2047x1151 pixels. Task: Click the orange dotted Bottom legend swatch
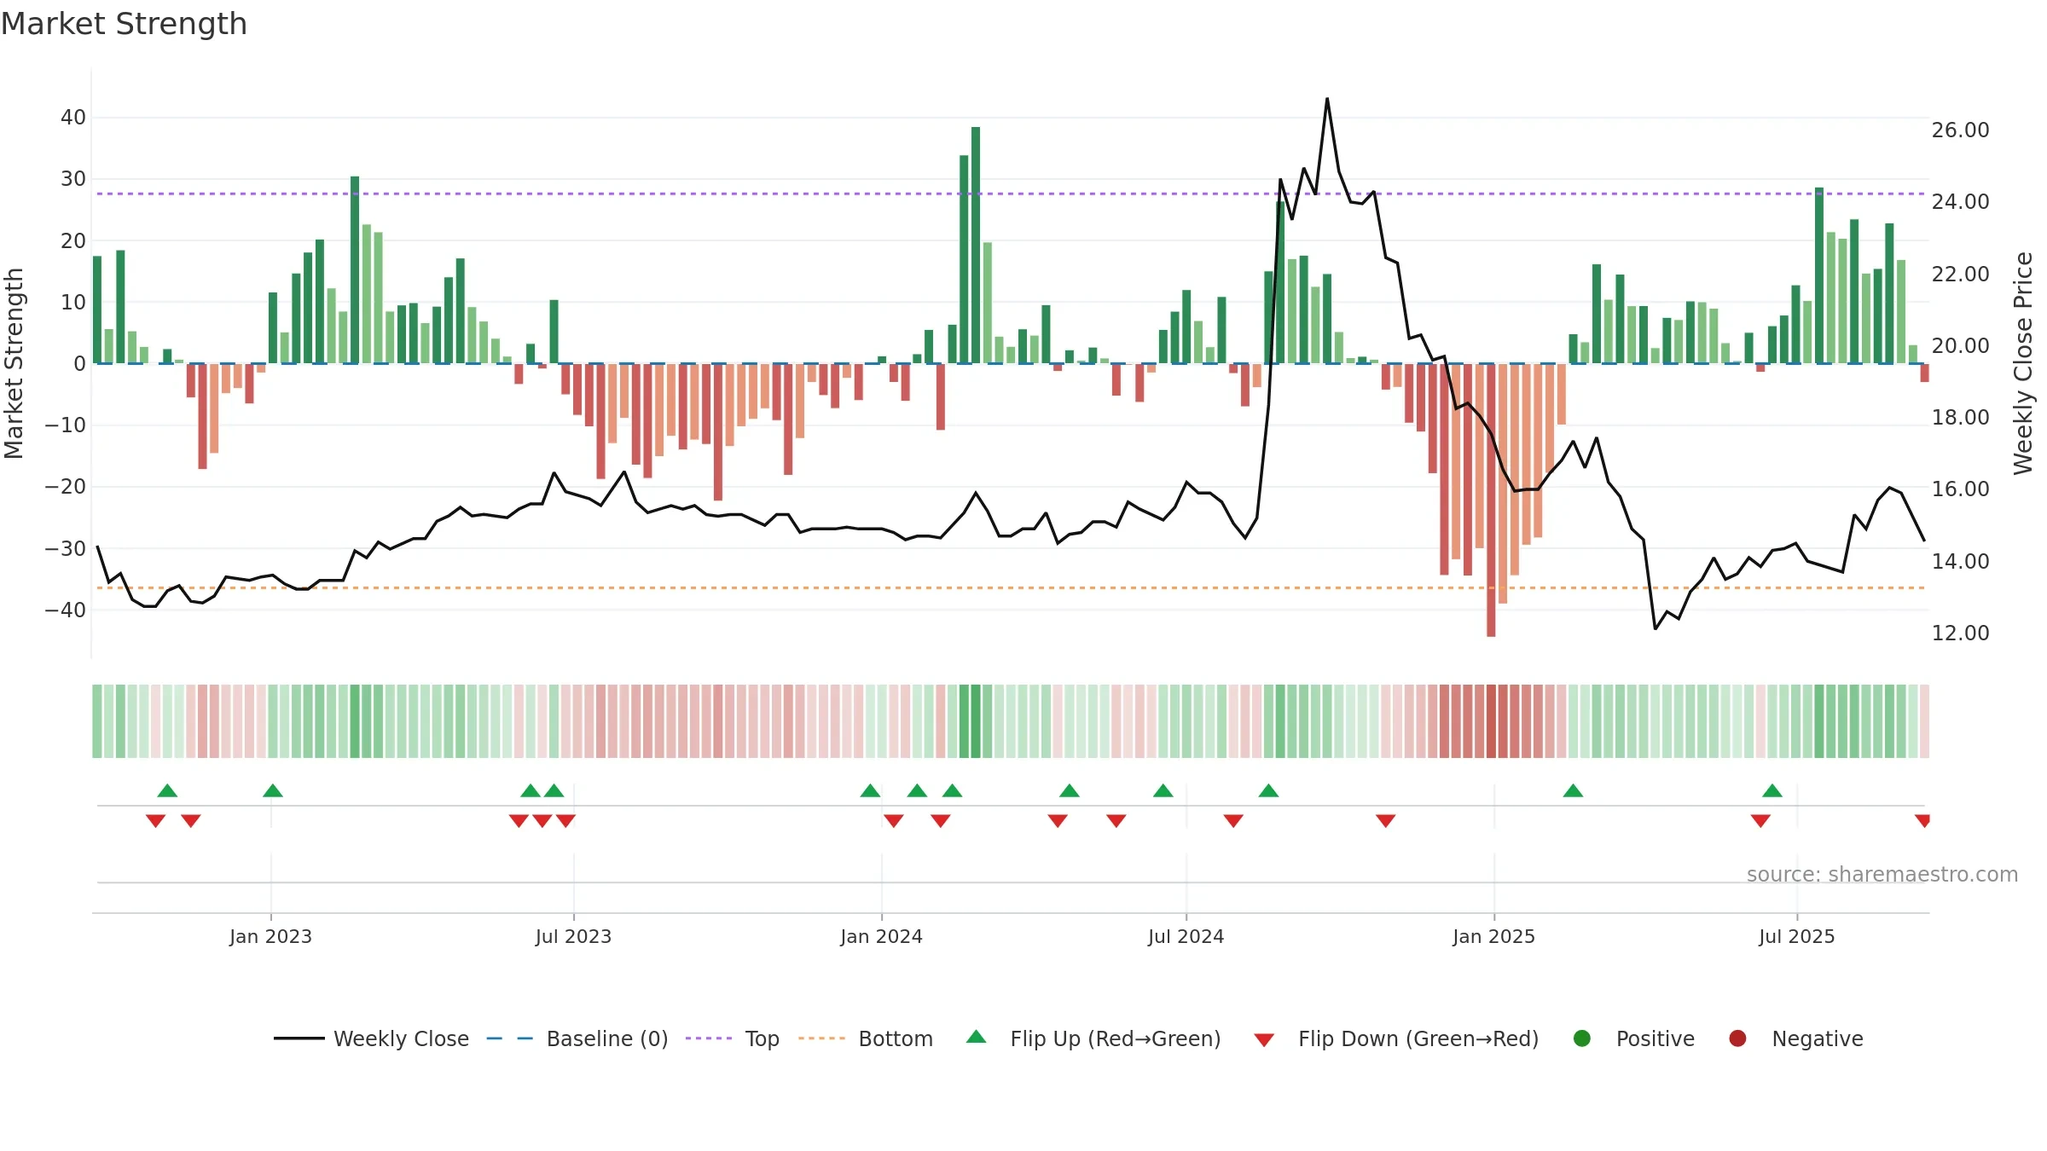pyautogui.click(x=822, y=1038)
